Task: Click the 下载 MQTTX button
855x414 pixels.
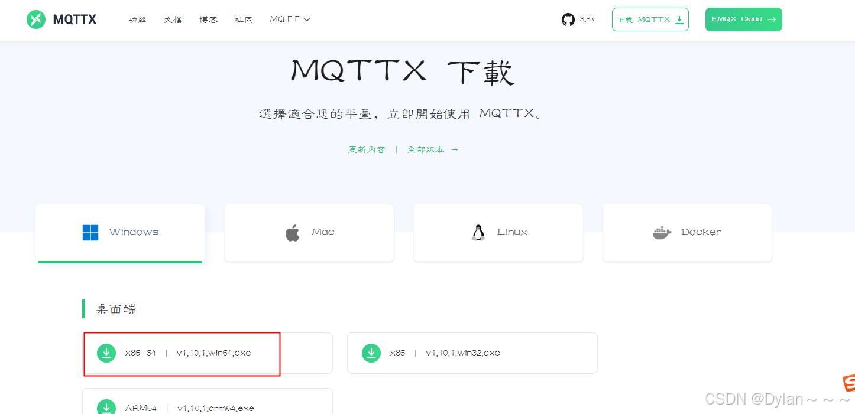Action: [650, 19]
